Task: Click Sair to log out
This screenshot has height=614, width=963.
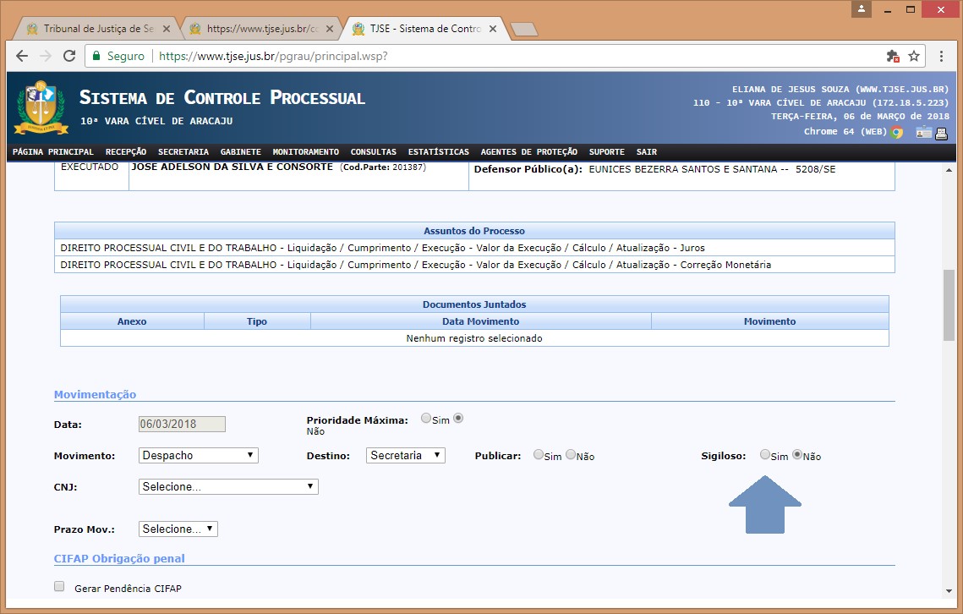Action: [x=646, y=152]
